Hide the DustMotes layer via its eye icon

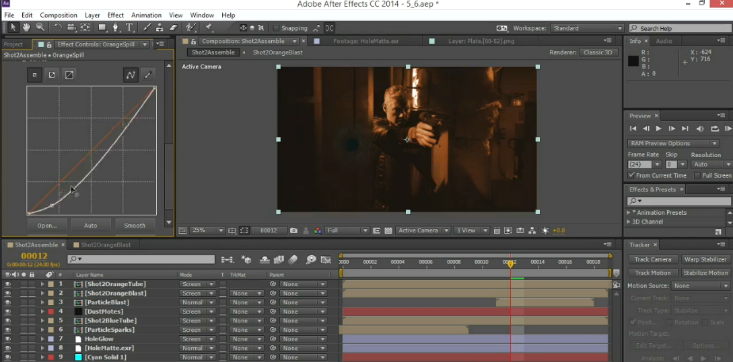point(7,312)
